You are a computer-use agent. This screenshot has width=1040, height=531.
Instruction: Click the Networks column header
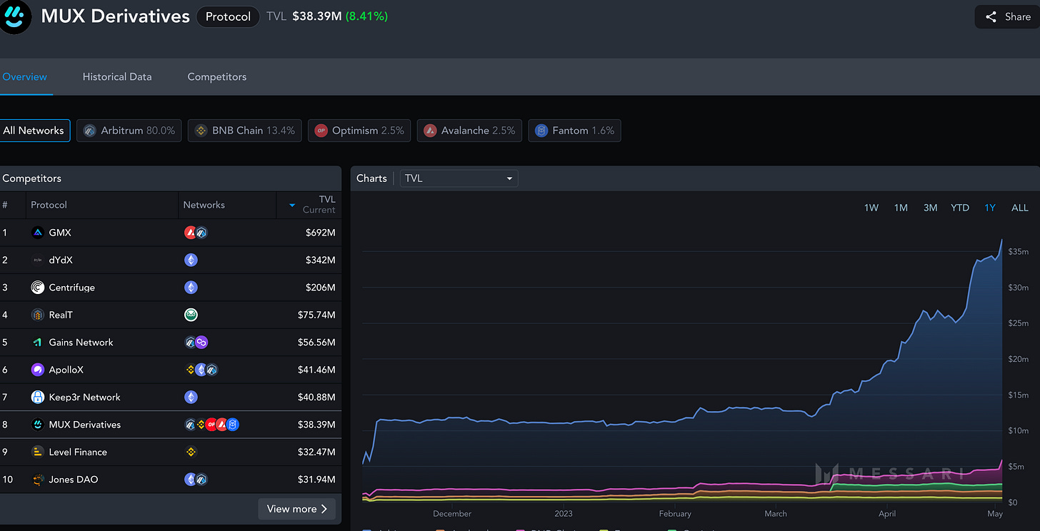(x=204, y=205)
